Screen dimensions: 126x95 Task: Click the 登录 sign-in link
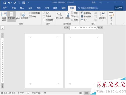tap(93, 3)
